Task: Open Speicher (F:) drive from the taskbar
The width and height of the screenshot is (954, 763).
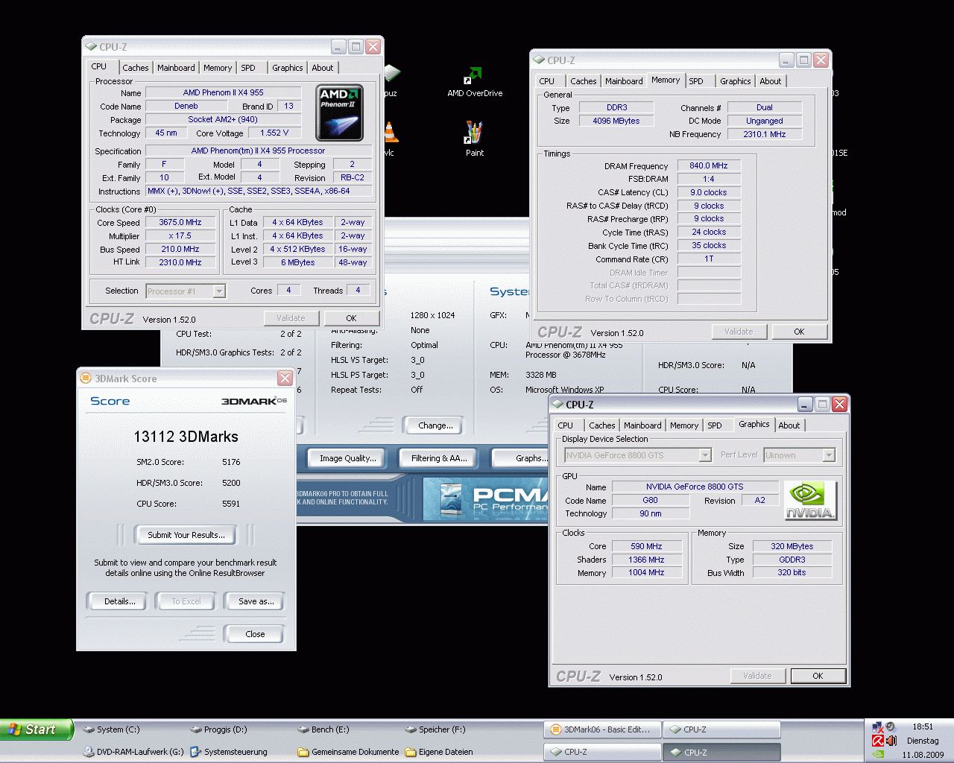Action: 435,729
